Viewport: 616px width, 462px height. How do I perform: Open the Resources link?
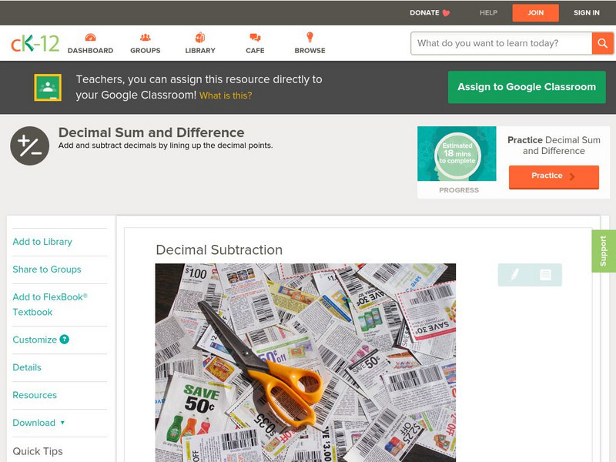coord(35,395)
